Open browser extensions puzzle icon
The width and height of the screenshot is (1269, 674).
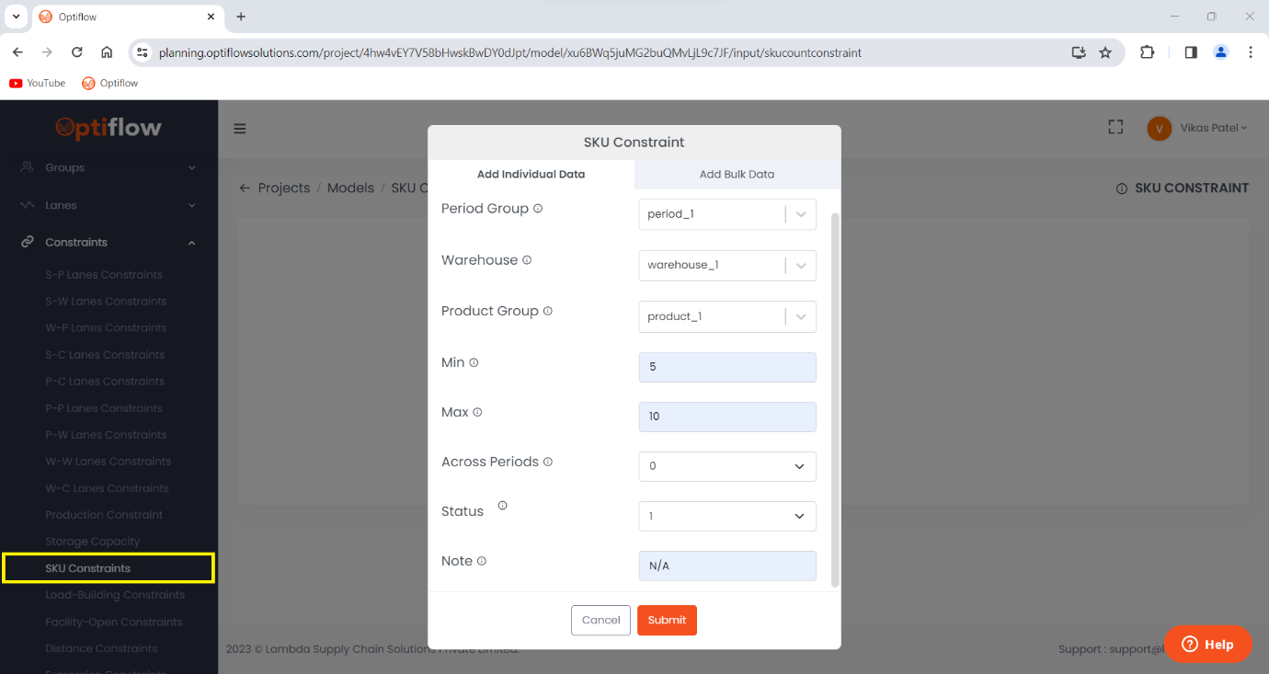point(1147,52)
